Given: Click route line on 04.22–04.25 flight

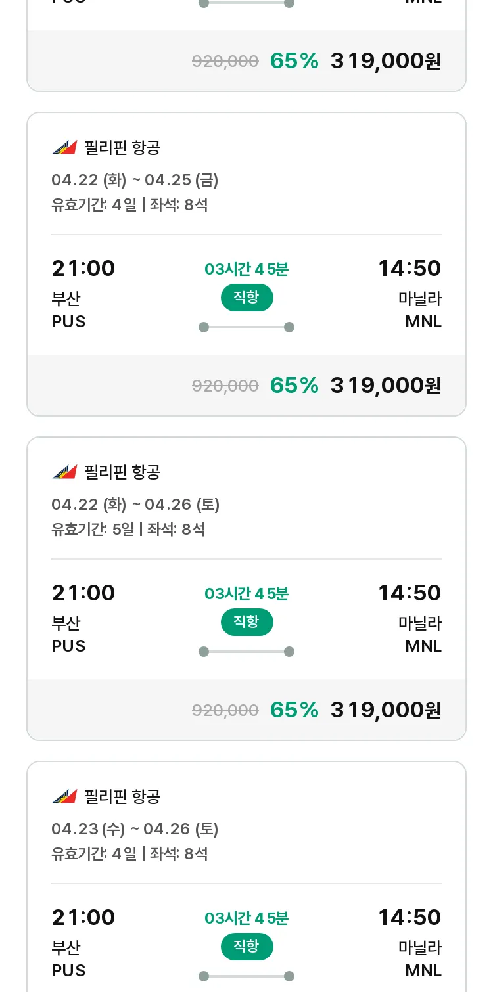Looking at the screenshot, I should 246,327.
